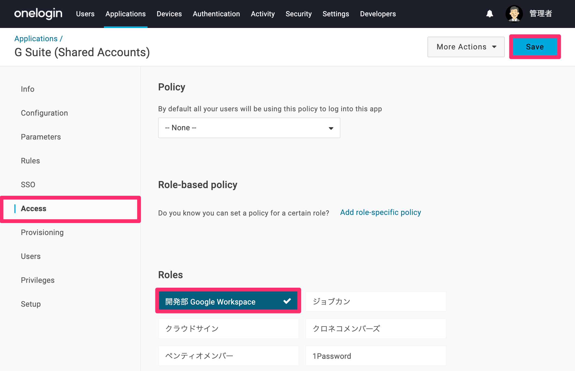Open the Devices top menu

pyautogui.click(x=169, y=14)
